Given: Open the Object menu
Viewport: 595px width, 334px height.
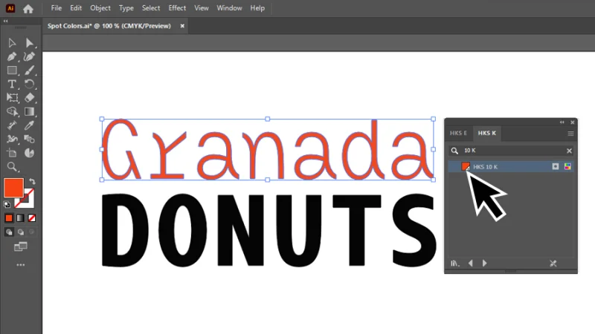Looking at the screenshot, I should (100, 8).
